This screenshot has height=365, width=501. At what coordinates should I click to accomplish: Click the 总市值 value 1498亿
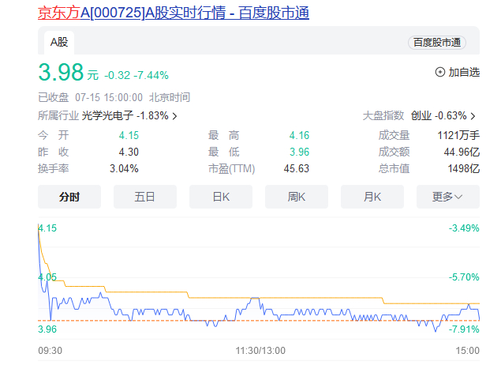(x=464, y=168)
